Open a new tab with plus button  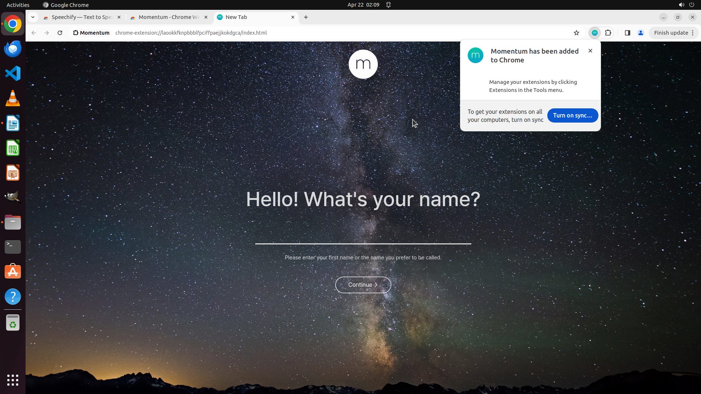click(x=306, y=17)
